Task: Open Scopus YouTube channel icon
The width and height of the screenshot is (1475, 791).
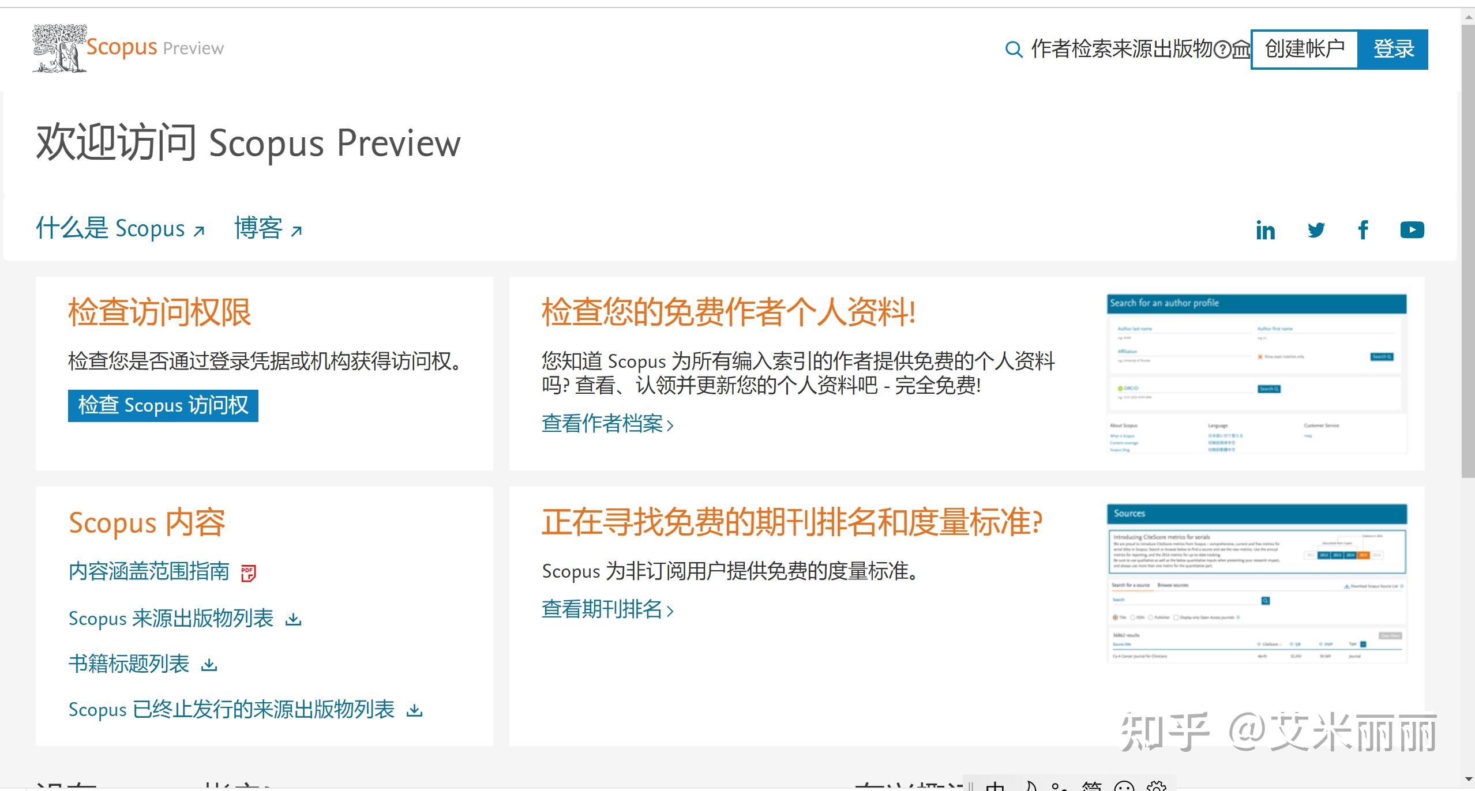Action: [1412, 230]
